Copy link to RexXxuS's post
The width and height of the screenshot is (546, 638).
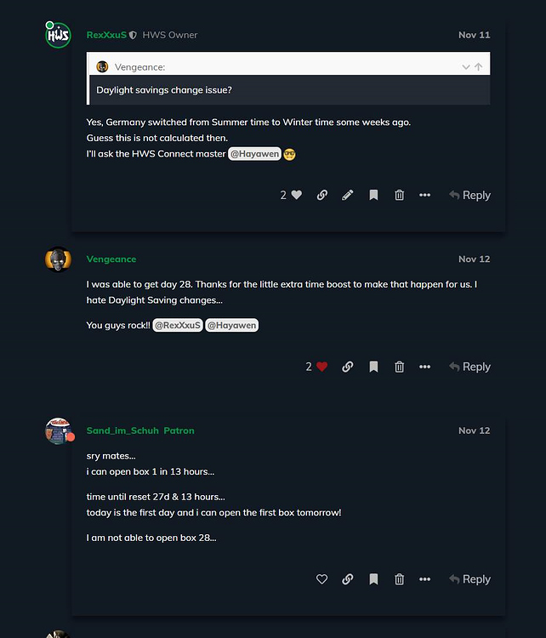[322, 195]
